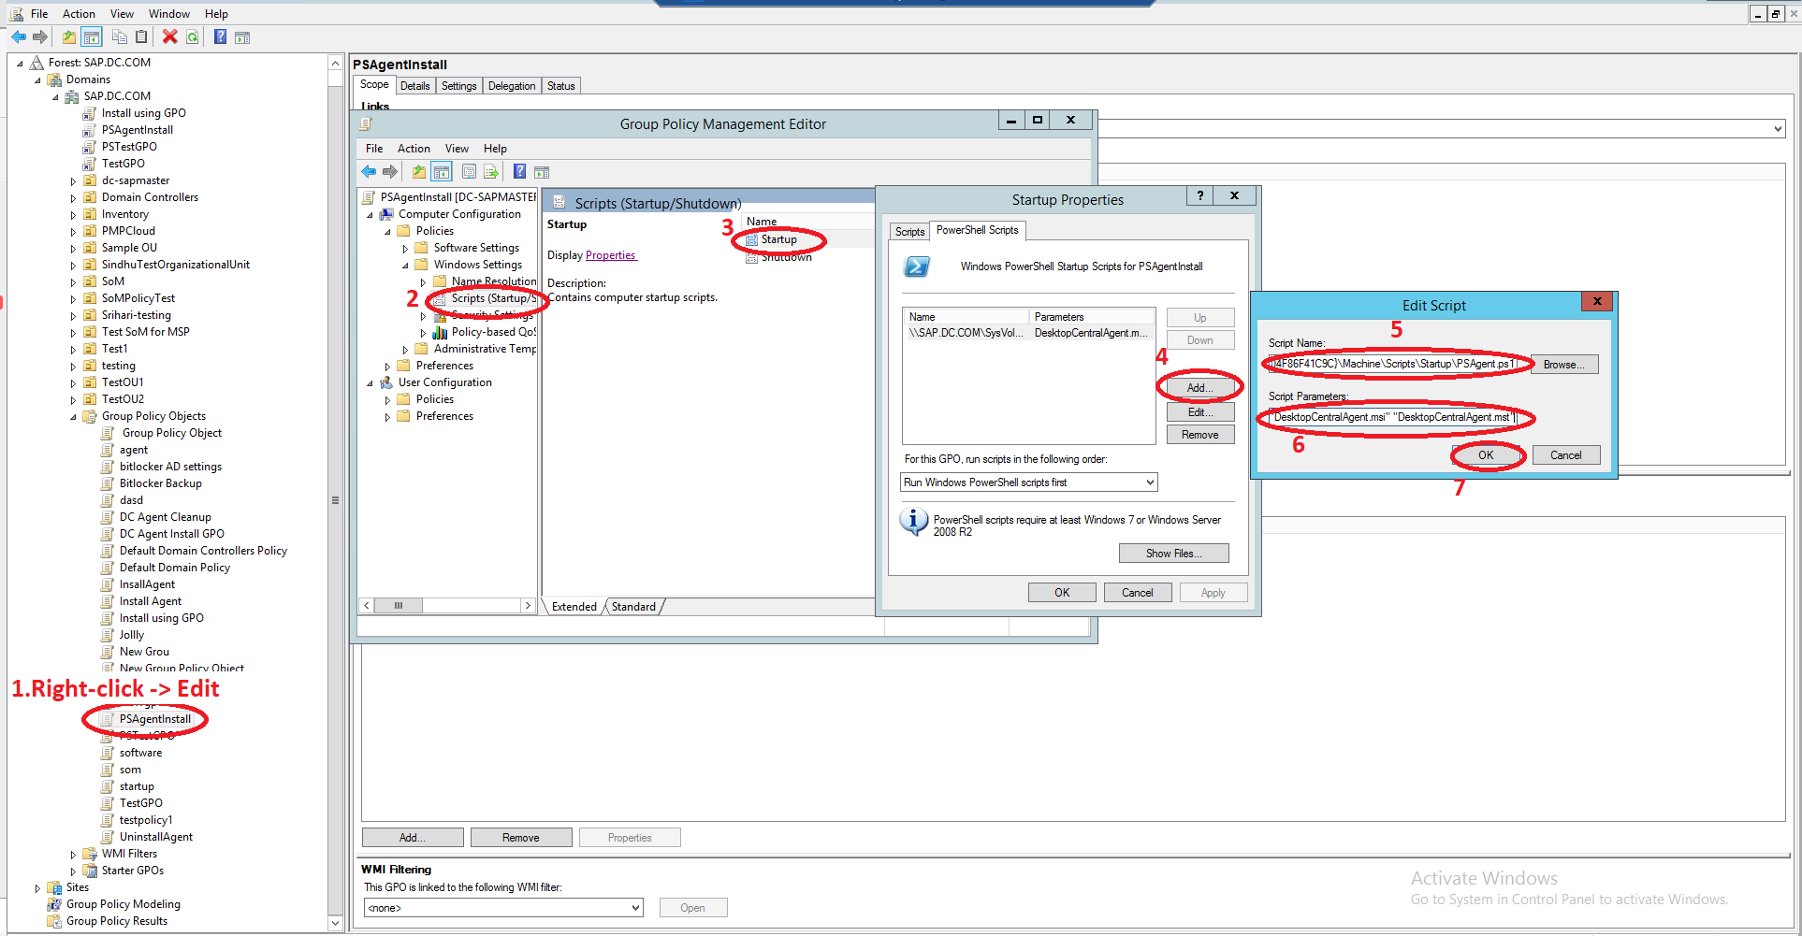The width and height of the screenshot is (1802, 936).
Task: Click the Up one level folder icon in main toolbar
Action: [69, 36]
